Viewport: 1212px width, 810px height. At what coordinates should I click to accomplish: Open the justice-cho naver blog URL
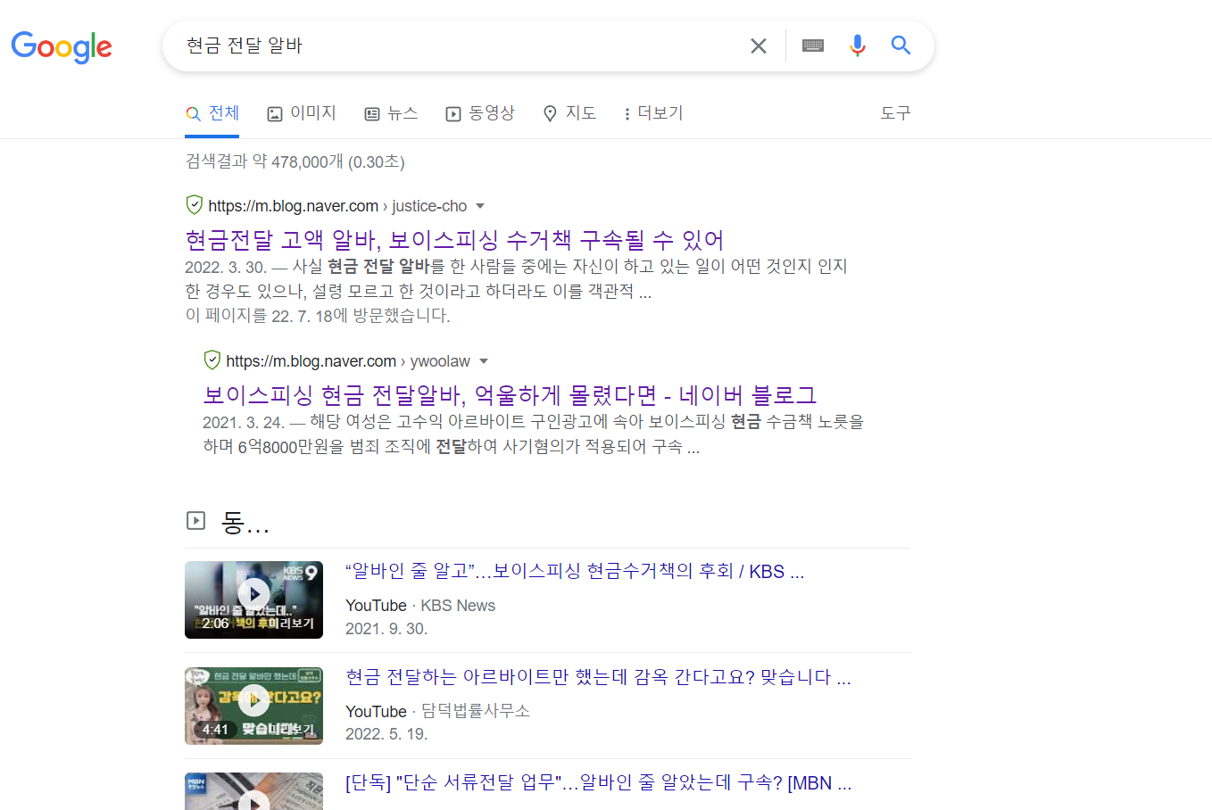(337, 206)
